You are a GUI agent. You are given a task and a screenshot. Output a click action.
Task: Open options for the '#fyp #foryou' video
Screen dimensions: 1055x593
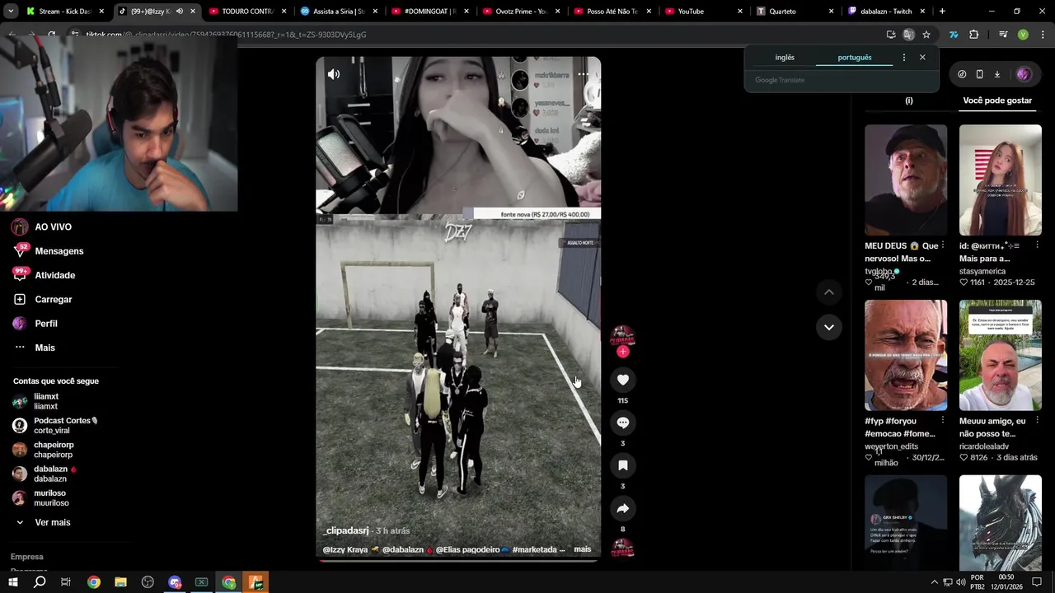[x=943, y=421]
